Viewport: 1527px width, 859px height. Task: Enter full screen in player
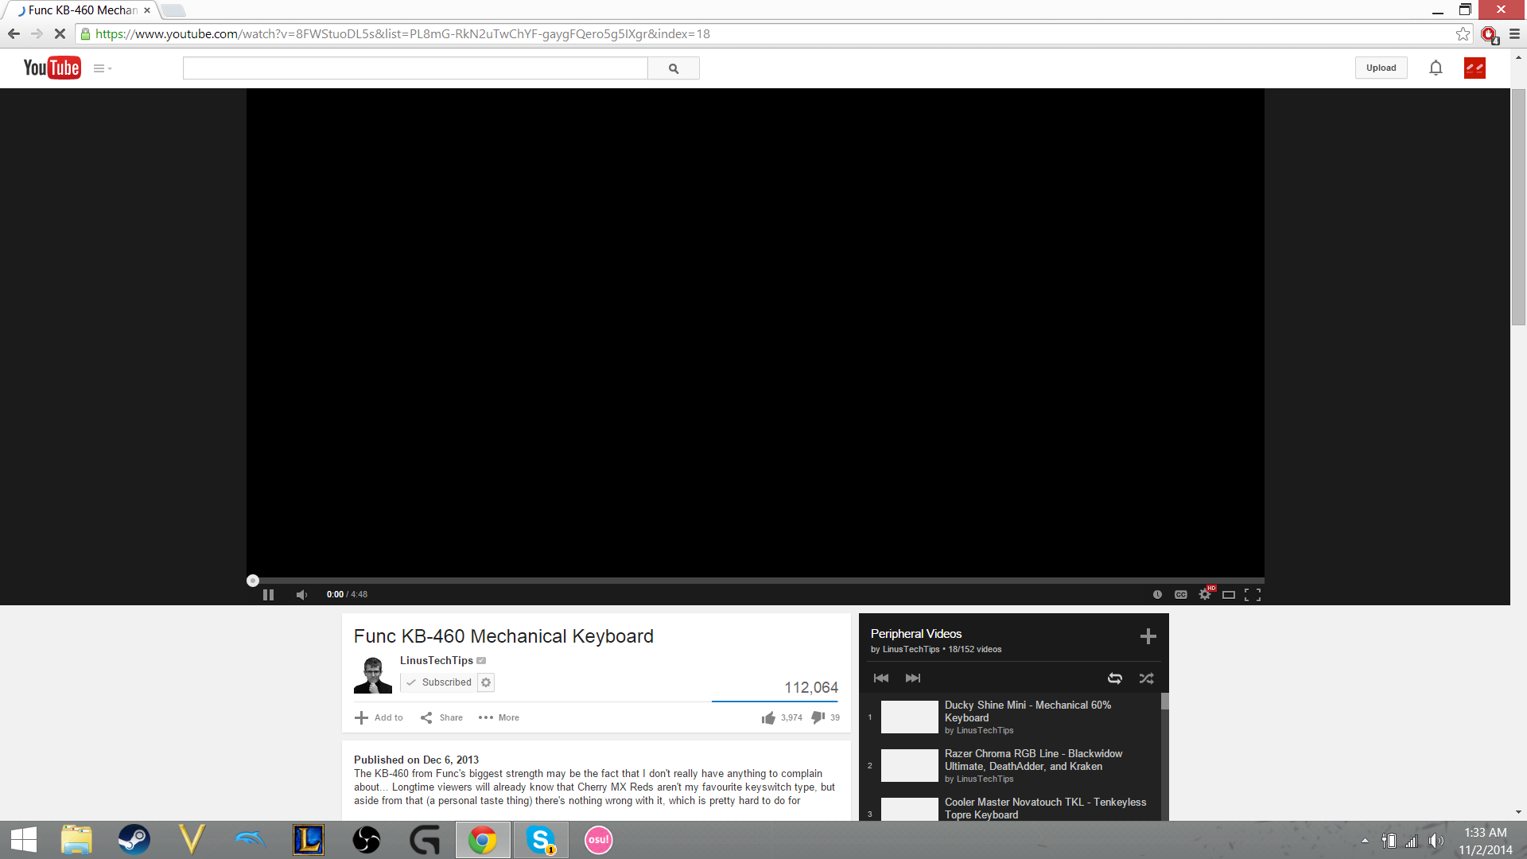tap(1253, 594)
